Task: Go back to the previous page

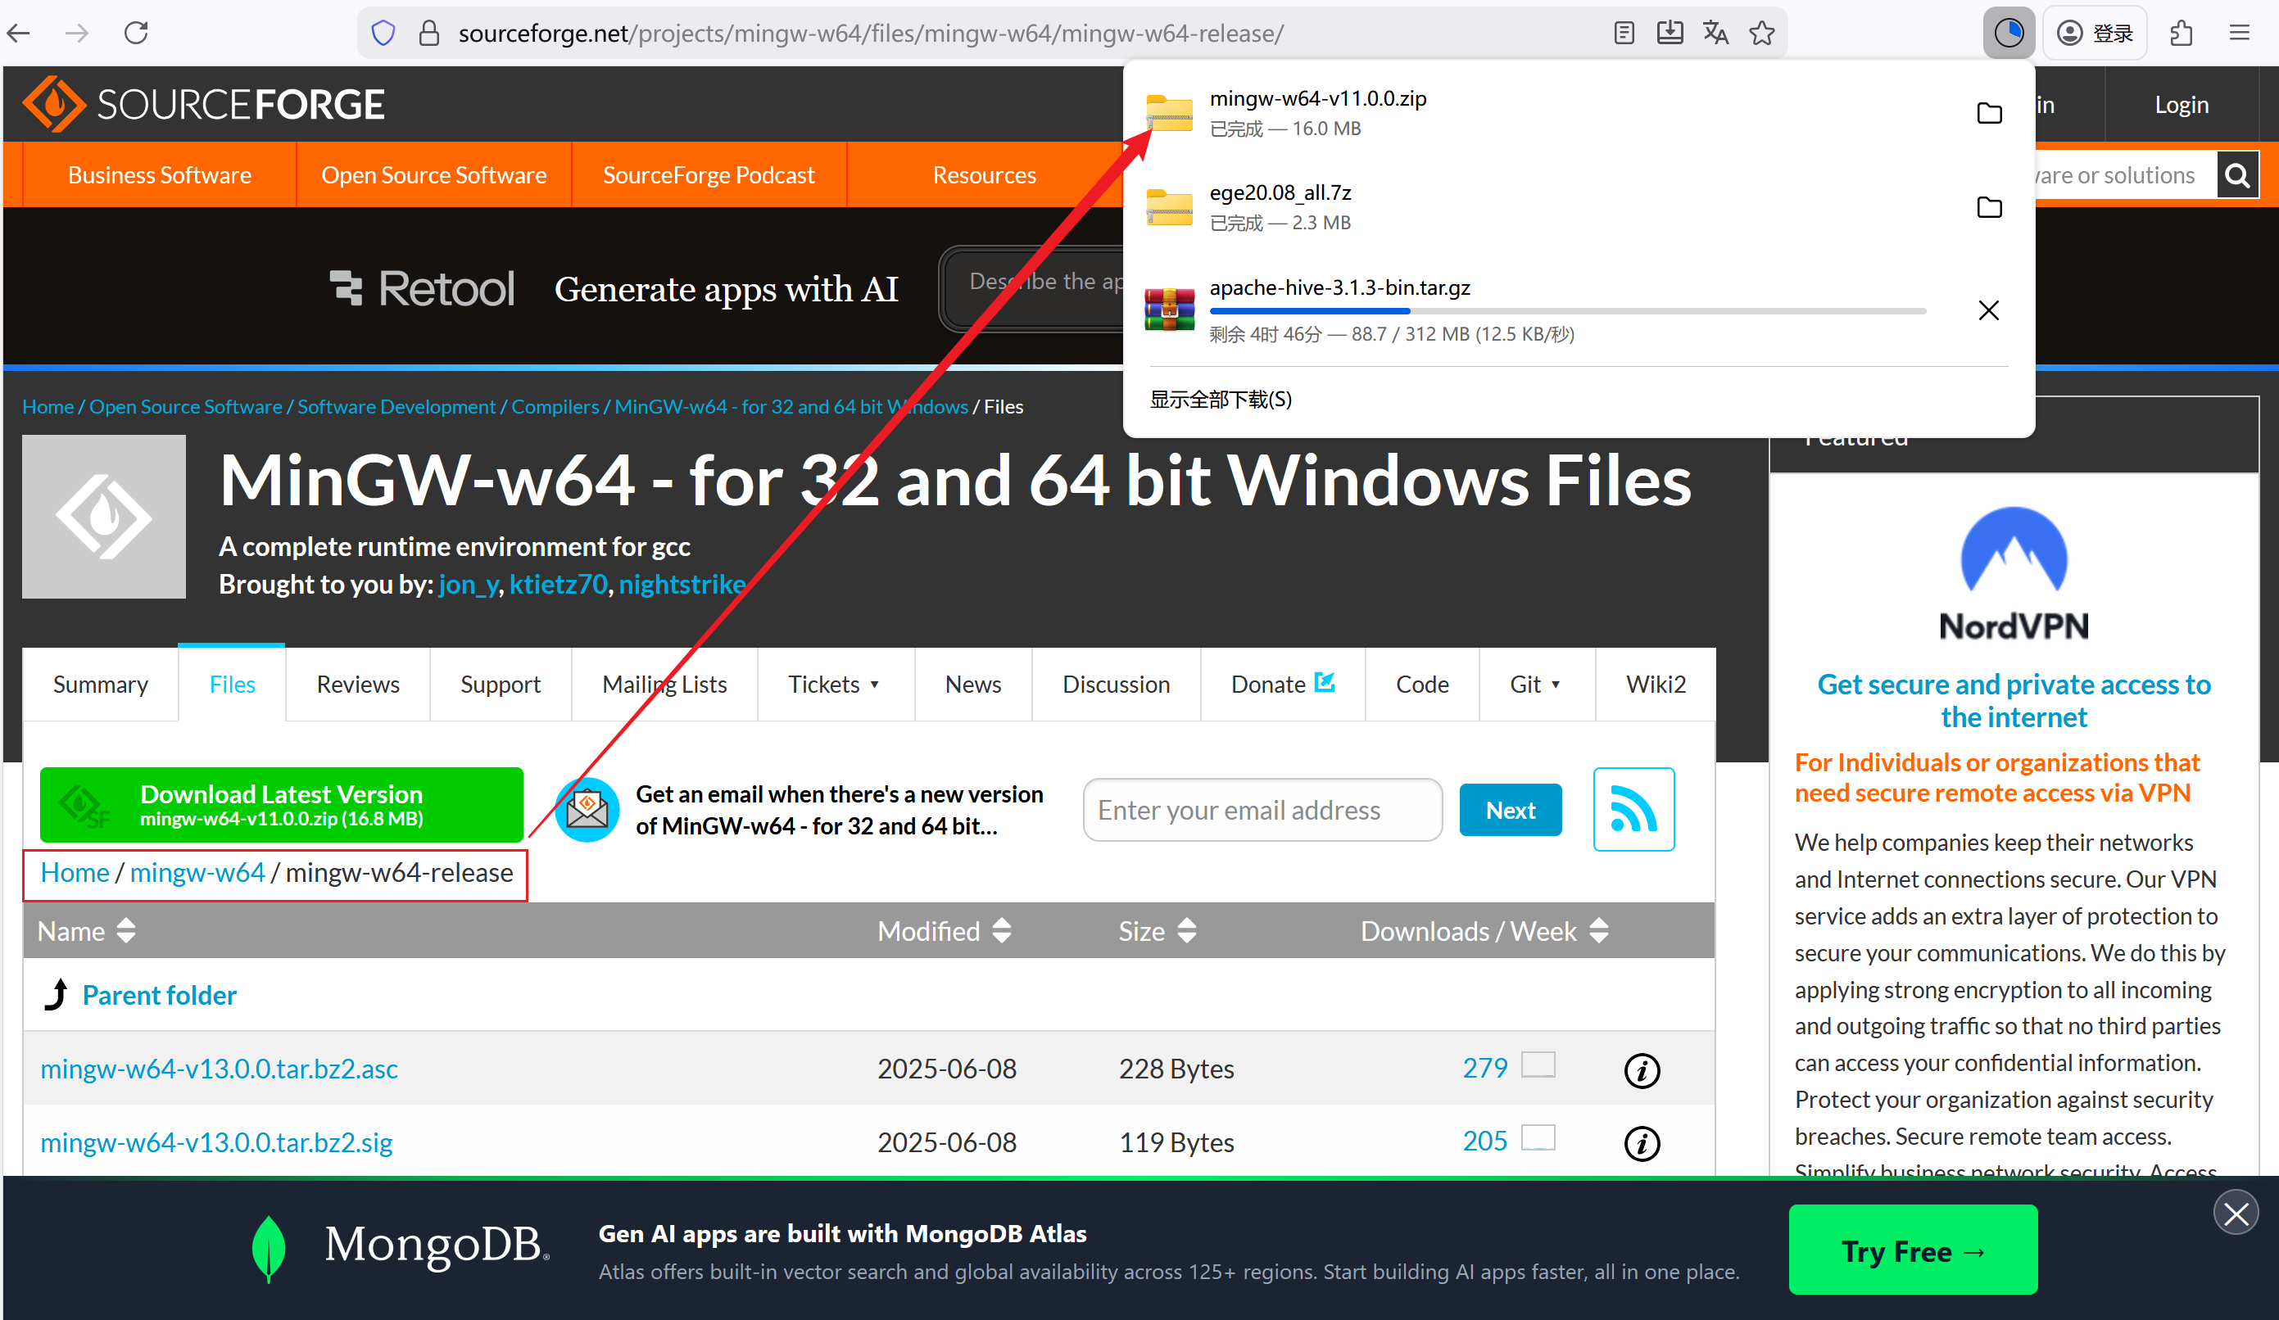Action: (19, 34)
